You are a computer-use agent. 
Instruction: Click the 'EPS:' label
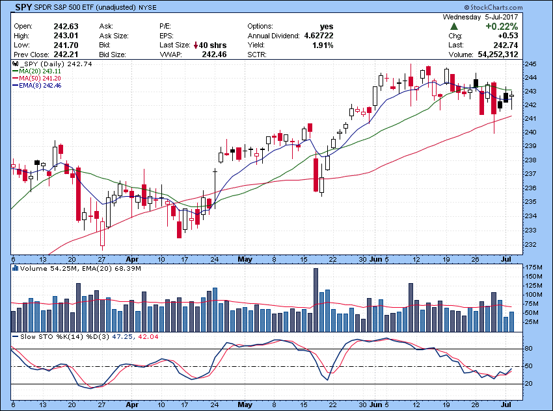tap(166, 36)
